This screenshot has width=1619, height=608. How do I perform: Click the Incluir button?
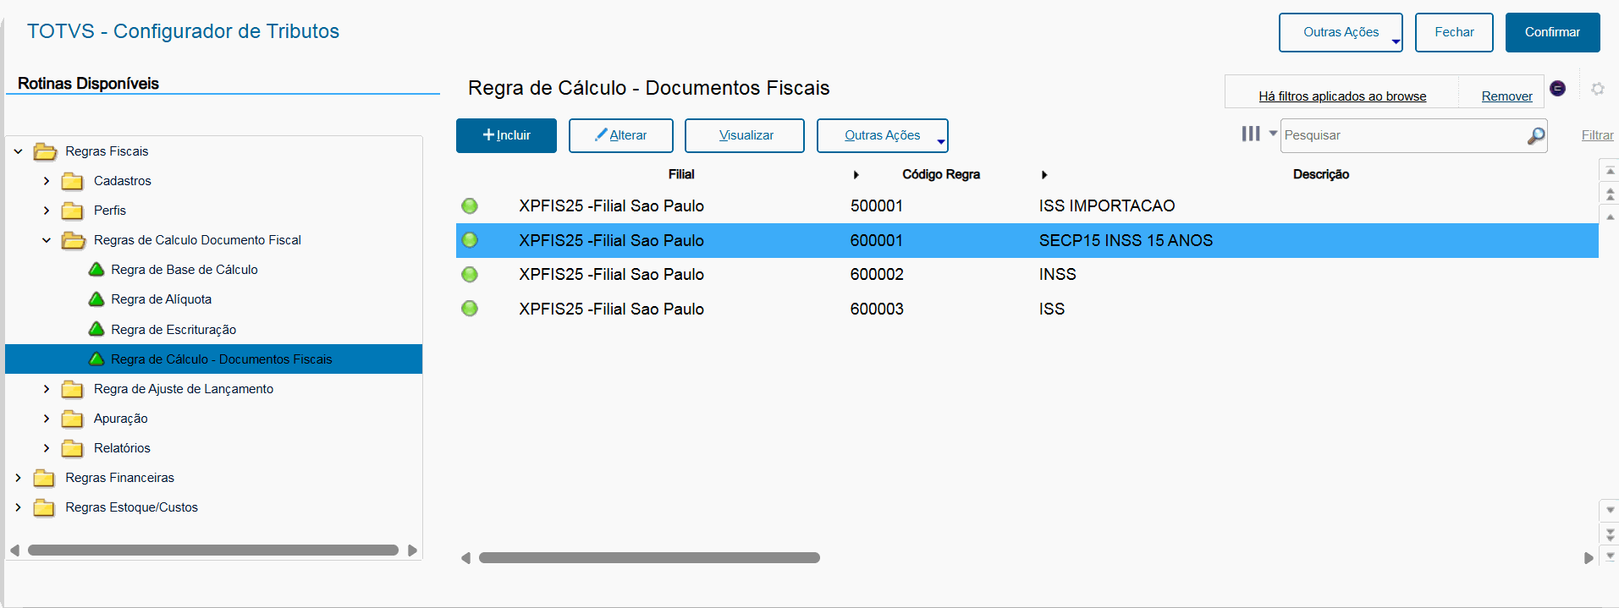click(506, 135)
